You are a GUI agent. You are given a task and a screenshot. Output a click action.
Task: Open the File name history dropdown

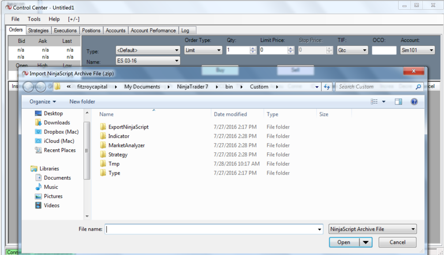(320, 229)
